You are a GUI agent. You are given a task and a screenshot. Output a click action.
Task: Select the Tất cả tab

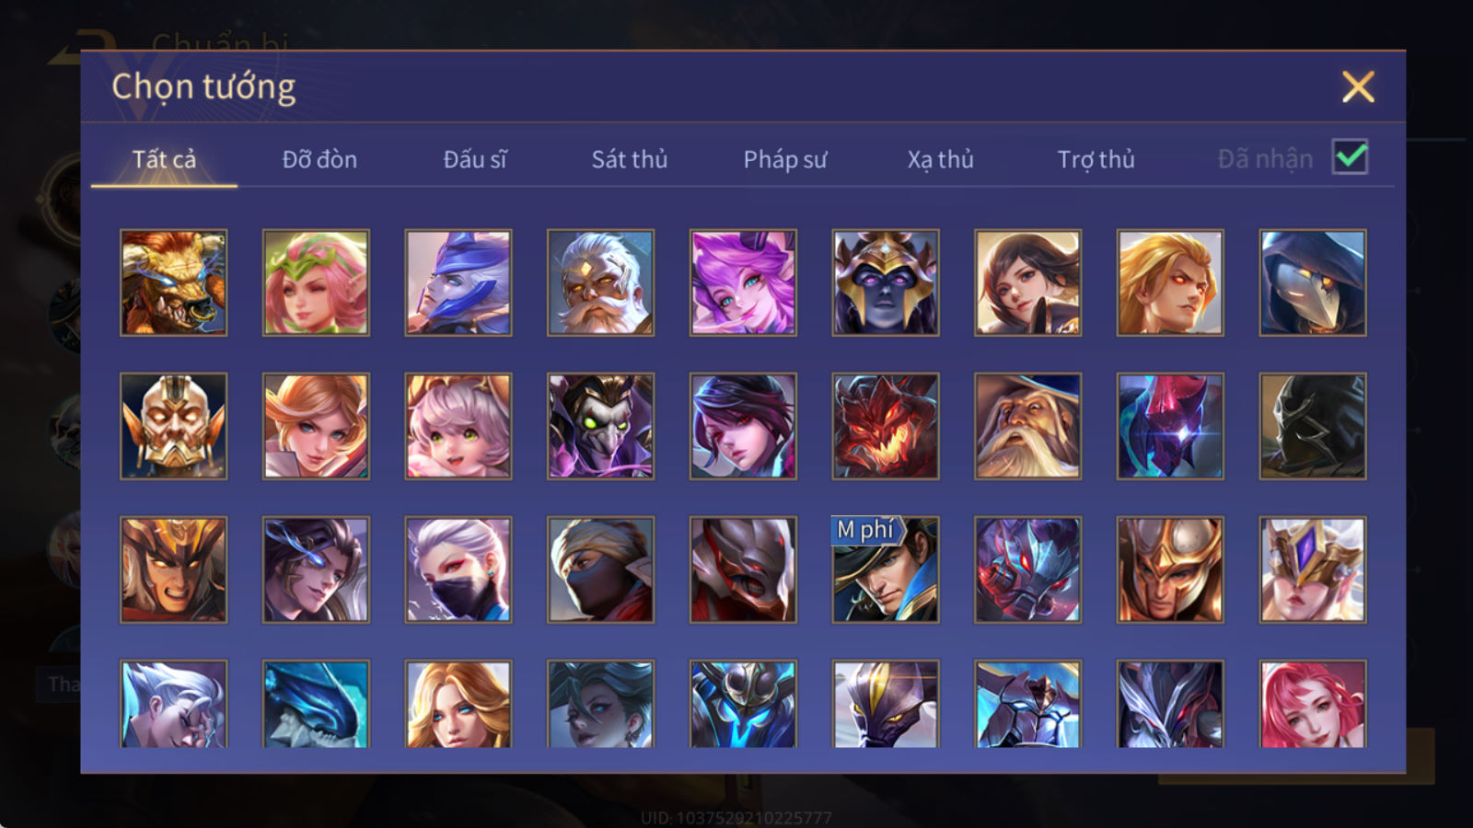[164, 159]
